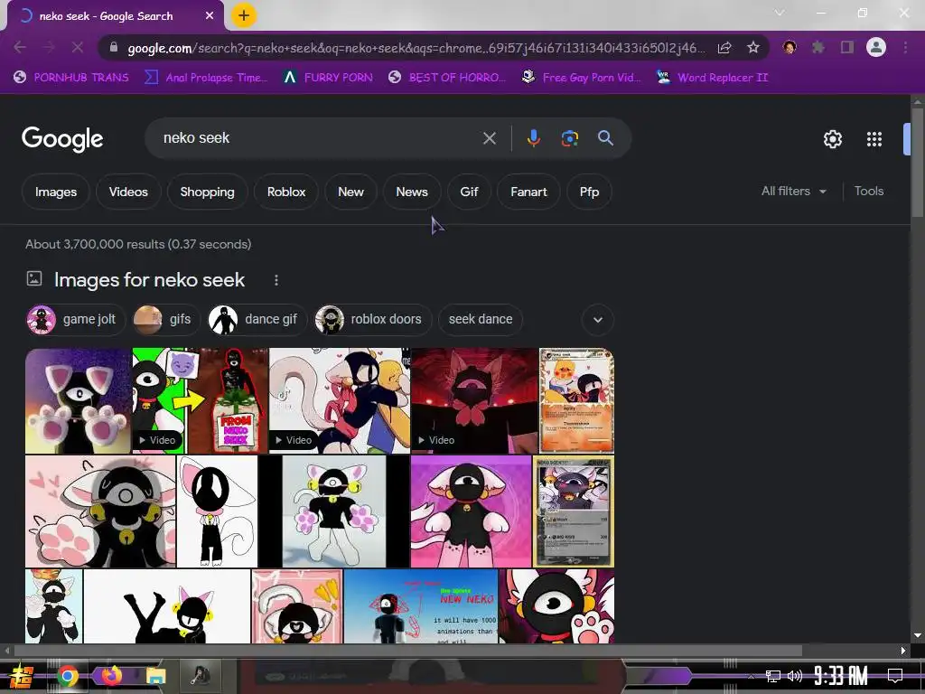The height and width of the screenshot is (694, 925).
Task: Expand more image suggestion chips
Action: [x=598, y=319]
